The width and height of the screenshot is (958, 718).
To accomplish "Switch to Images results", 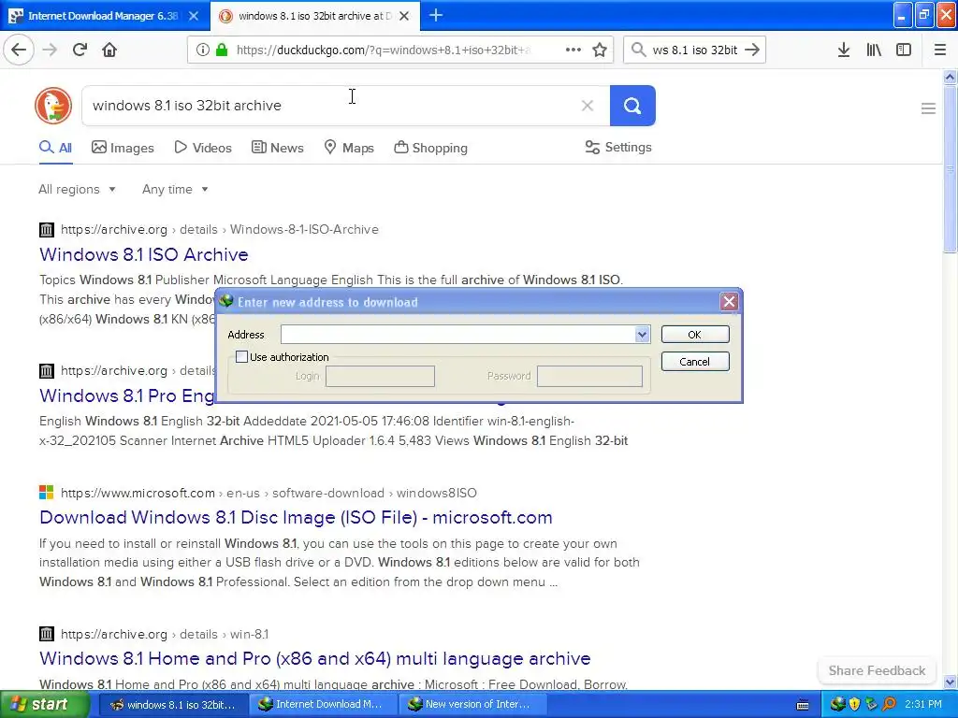I will (123, 148).
